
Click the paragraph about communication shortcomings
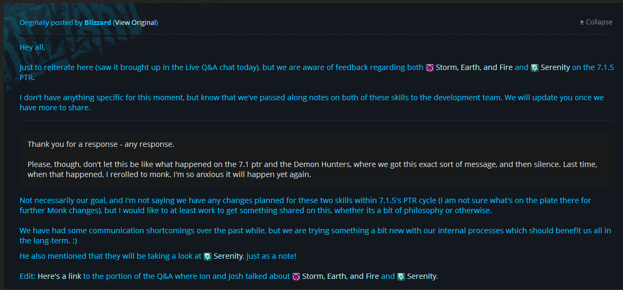coord(315,235)
